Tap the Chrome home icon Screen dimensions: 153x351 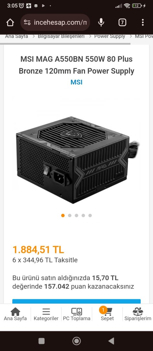(x=10, y=22)
